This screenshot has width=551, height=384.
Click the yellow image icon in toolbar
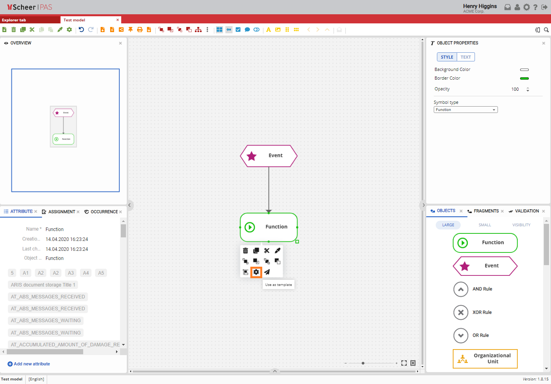[x=278, y=30]
